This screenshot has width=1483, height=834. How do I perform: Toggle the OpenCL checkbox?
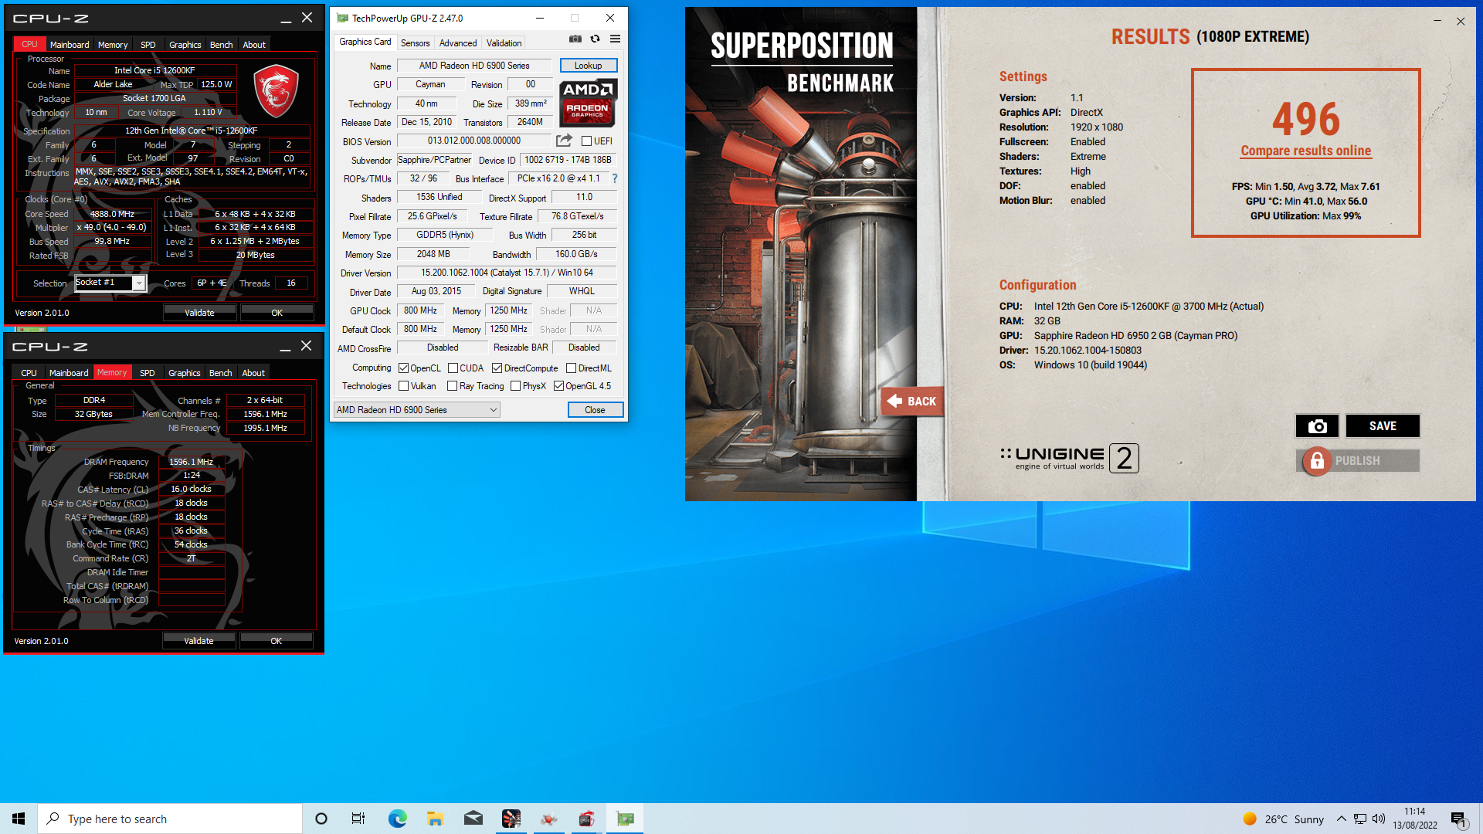click(x=403, y=368)
